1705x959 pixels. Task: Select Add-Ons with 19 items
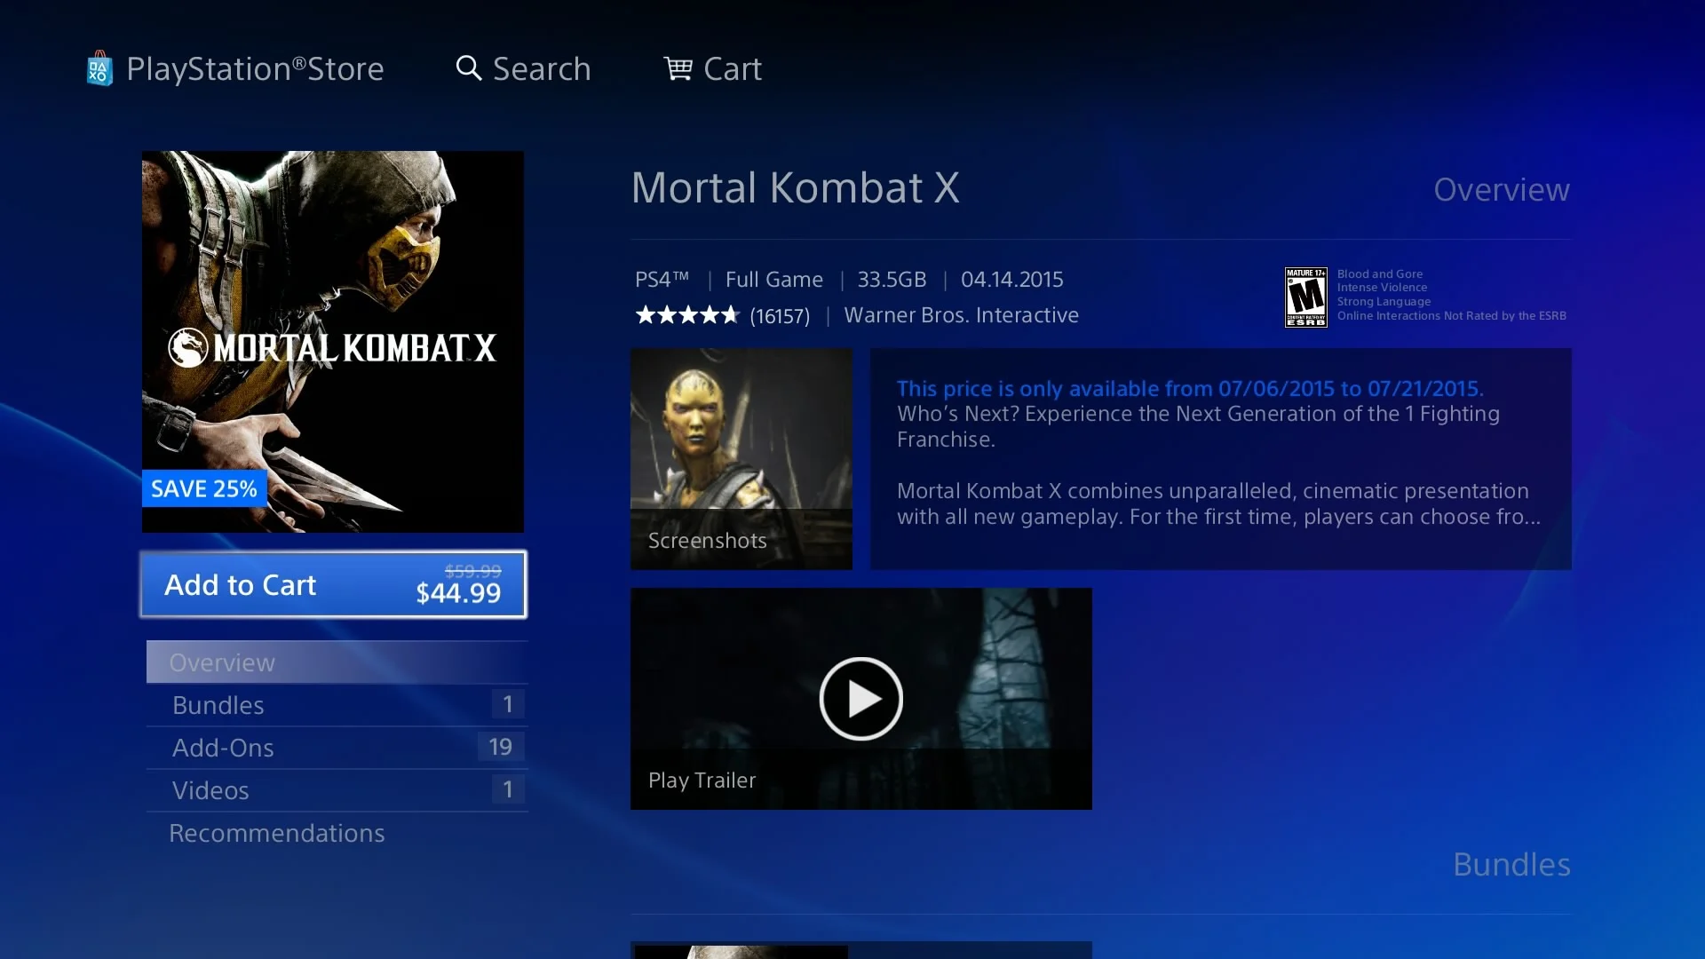coord(337,748)
